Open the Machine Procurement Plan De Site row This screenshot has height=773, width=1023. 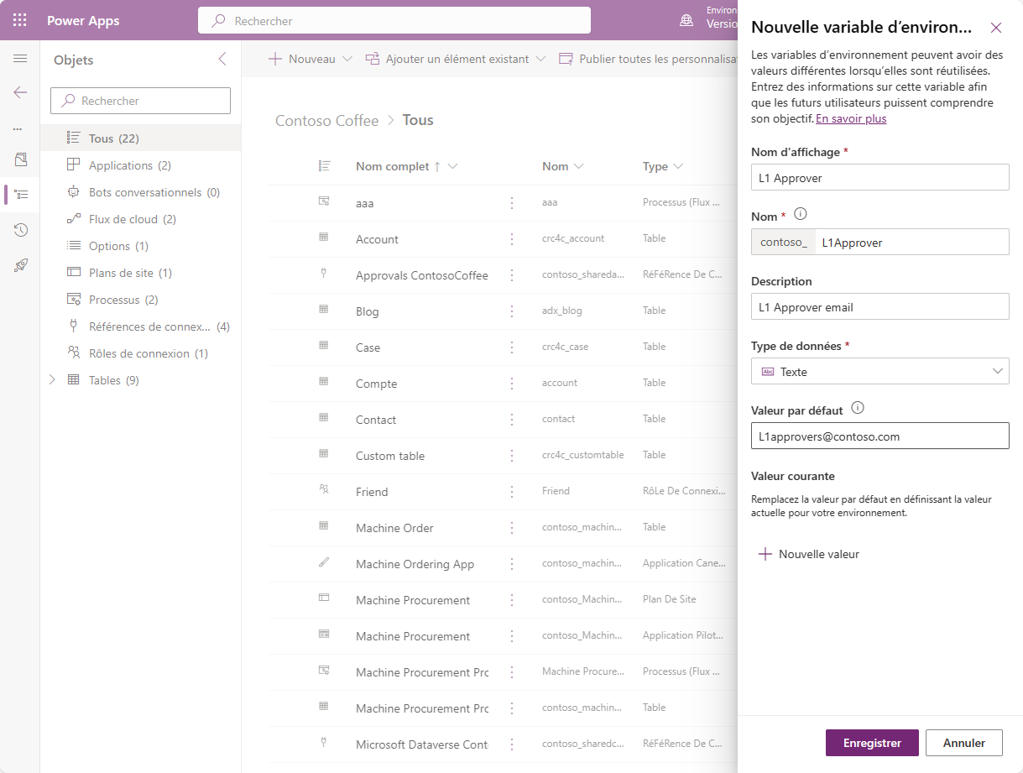(x=413, y=600)
